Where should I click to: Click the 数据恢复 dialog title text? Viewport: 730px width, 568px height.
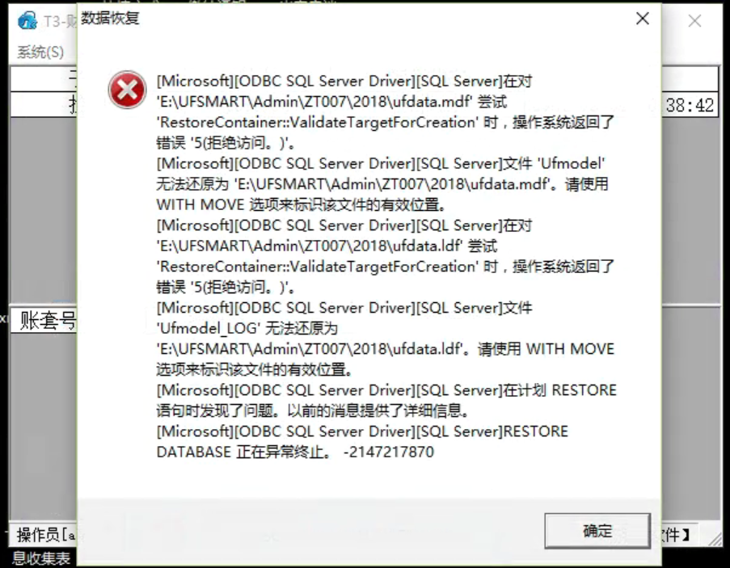[x=110, y=18]
